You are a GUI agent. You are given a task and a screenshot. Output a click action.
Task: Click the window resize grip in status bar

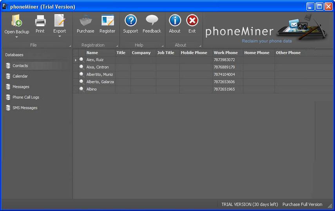click(330, 206)
